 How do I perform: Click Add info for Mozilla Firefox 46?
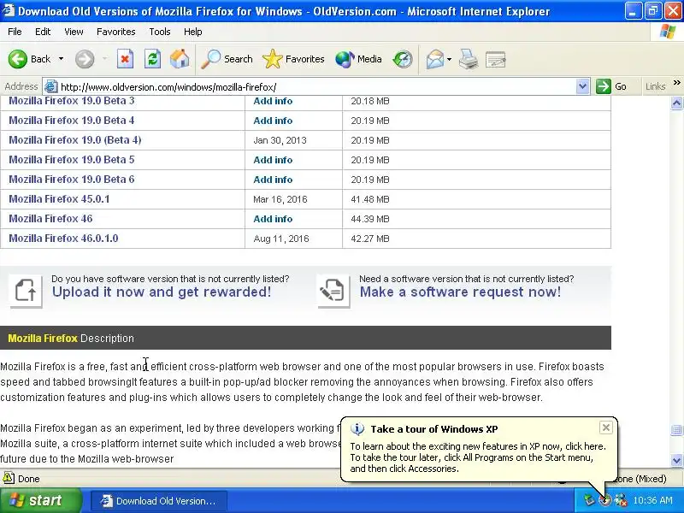pyautogui.click(x=273, y=219)
